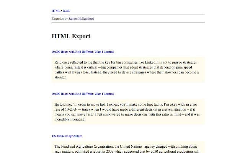Click the 'HTML Export' heading
Viewport: 245px width, 153px height.
71,36
